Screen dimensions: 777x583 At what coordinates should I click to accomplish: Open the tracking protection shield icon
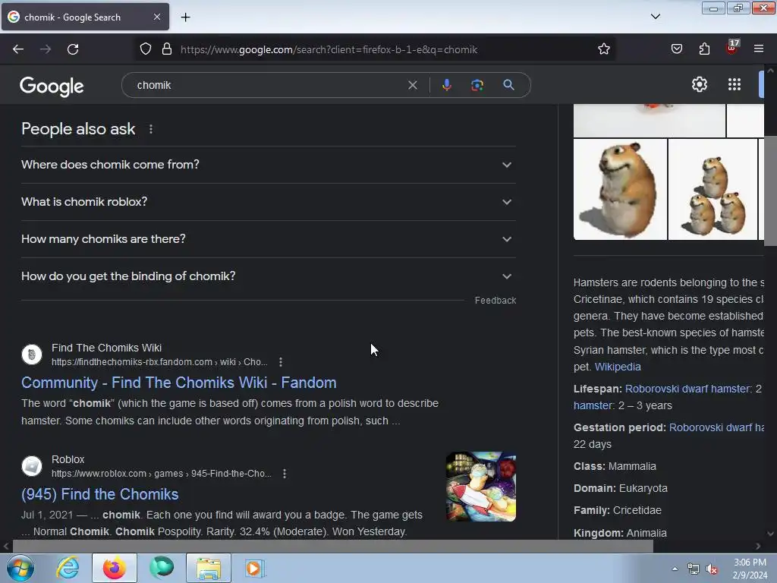[145, 49]
